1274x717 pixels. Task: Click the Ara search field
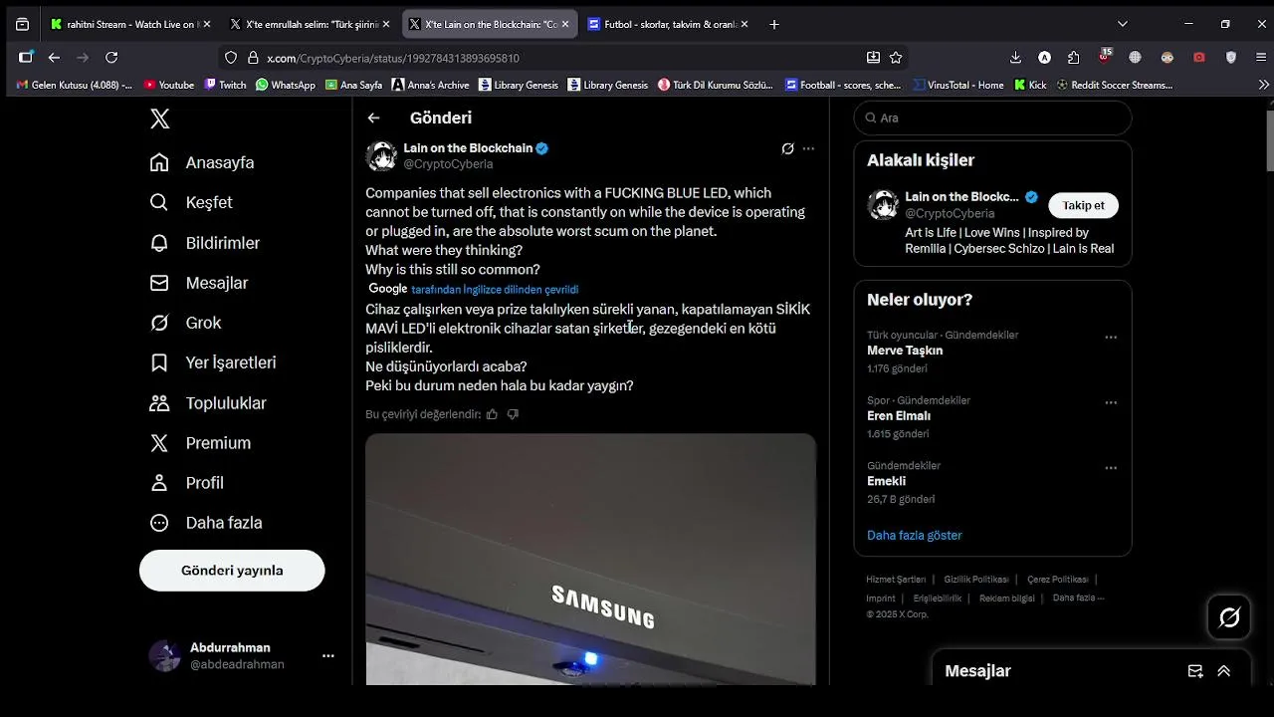tap(992, 118)
